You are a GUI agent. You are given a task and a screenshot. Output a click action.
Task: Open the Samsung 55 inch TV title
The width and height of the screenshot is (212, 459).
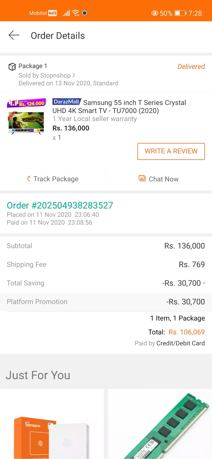coord(119,107)
